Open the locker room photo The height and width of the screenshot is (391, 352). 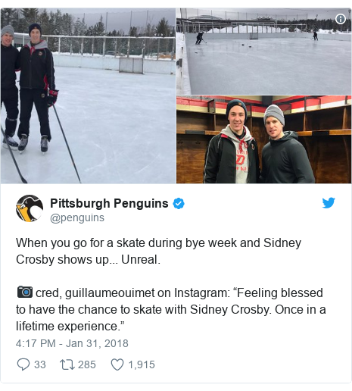[263, 139]
